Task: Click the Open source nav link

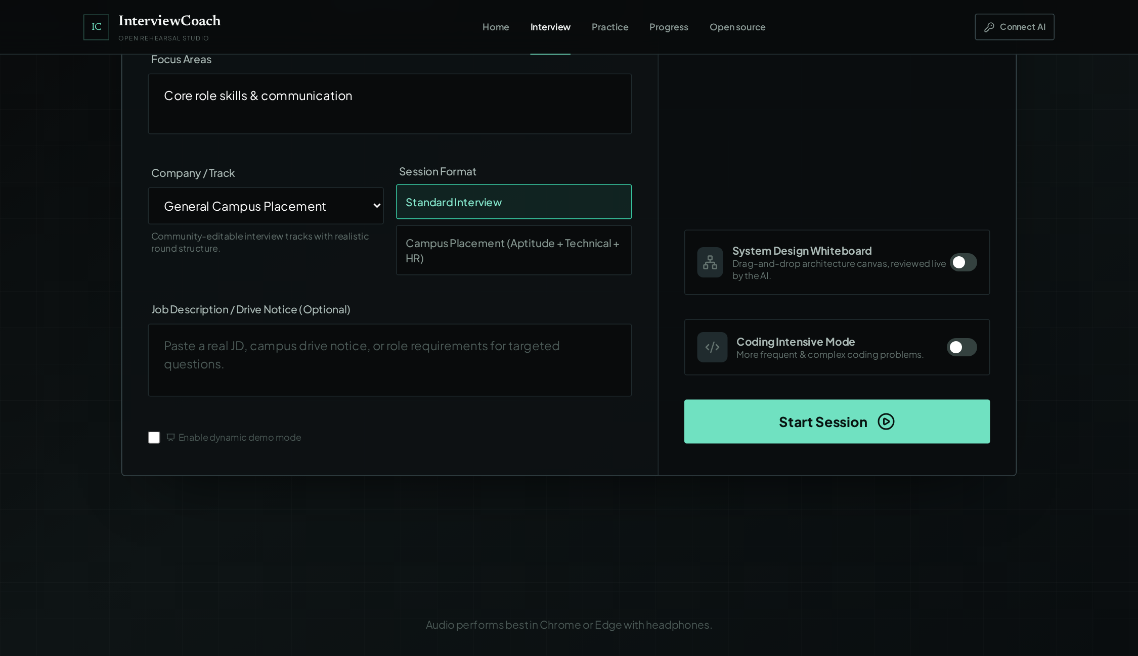Action: pyautogui.click(x=737, y=27)
